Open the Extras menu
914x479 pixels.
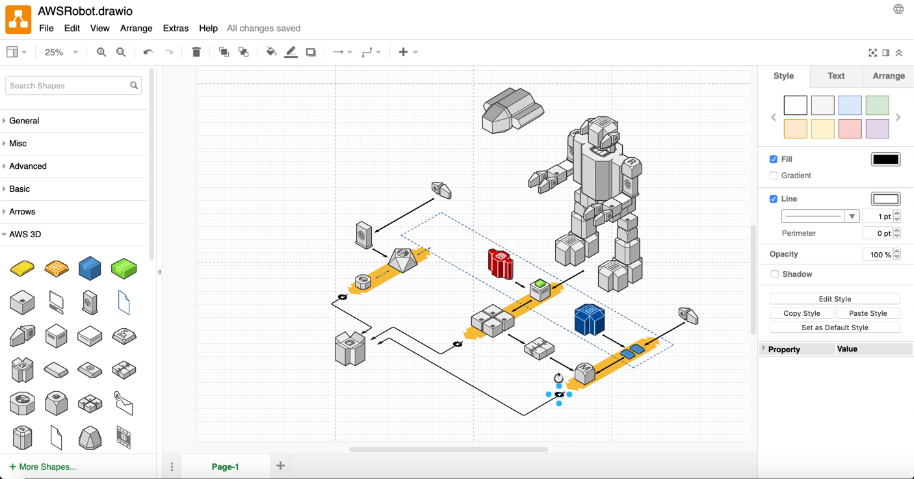pos(176,28)
